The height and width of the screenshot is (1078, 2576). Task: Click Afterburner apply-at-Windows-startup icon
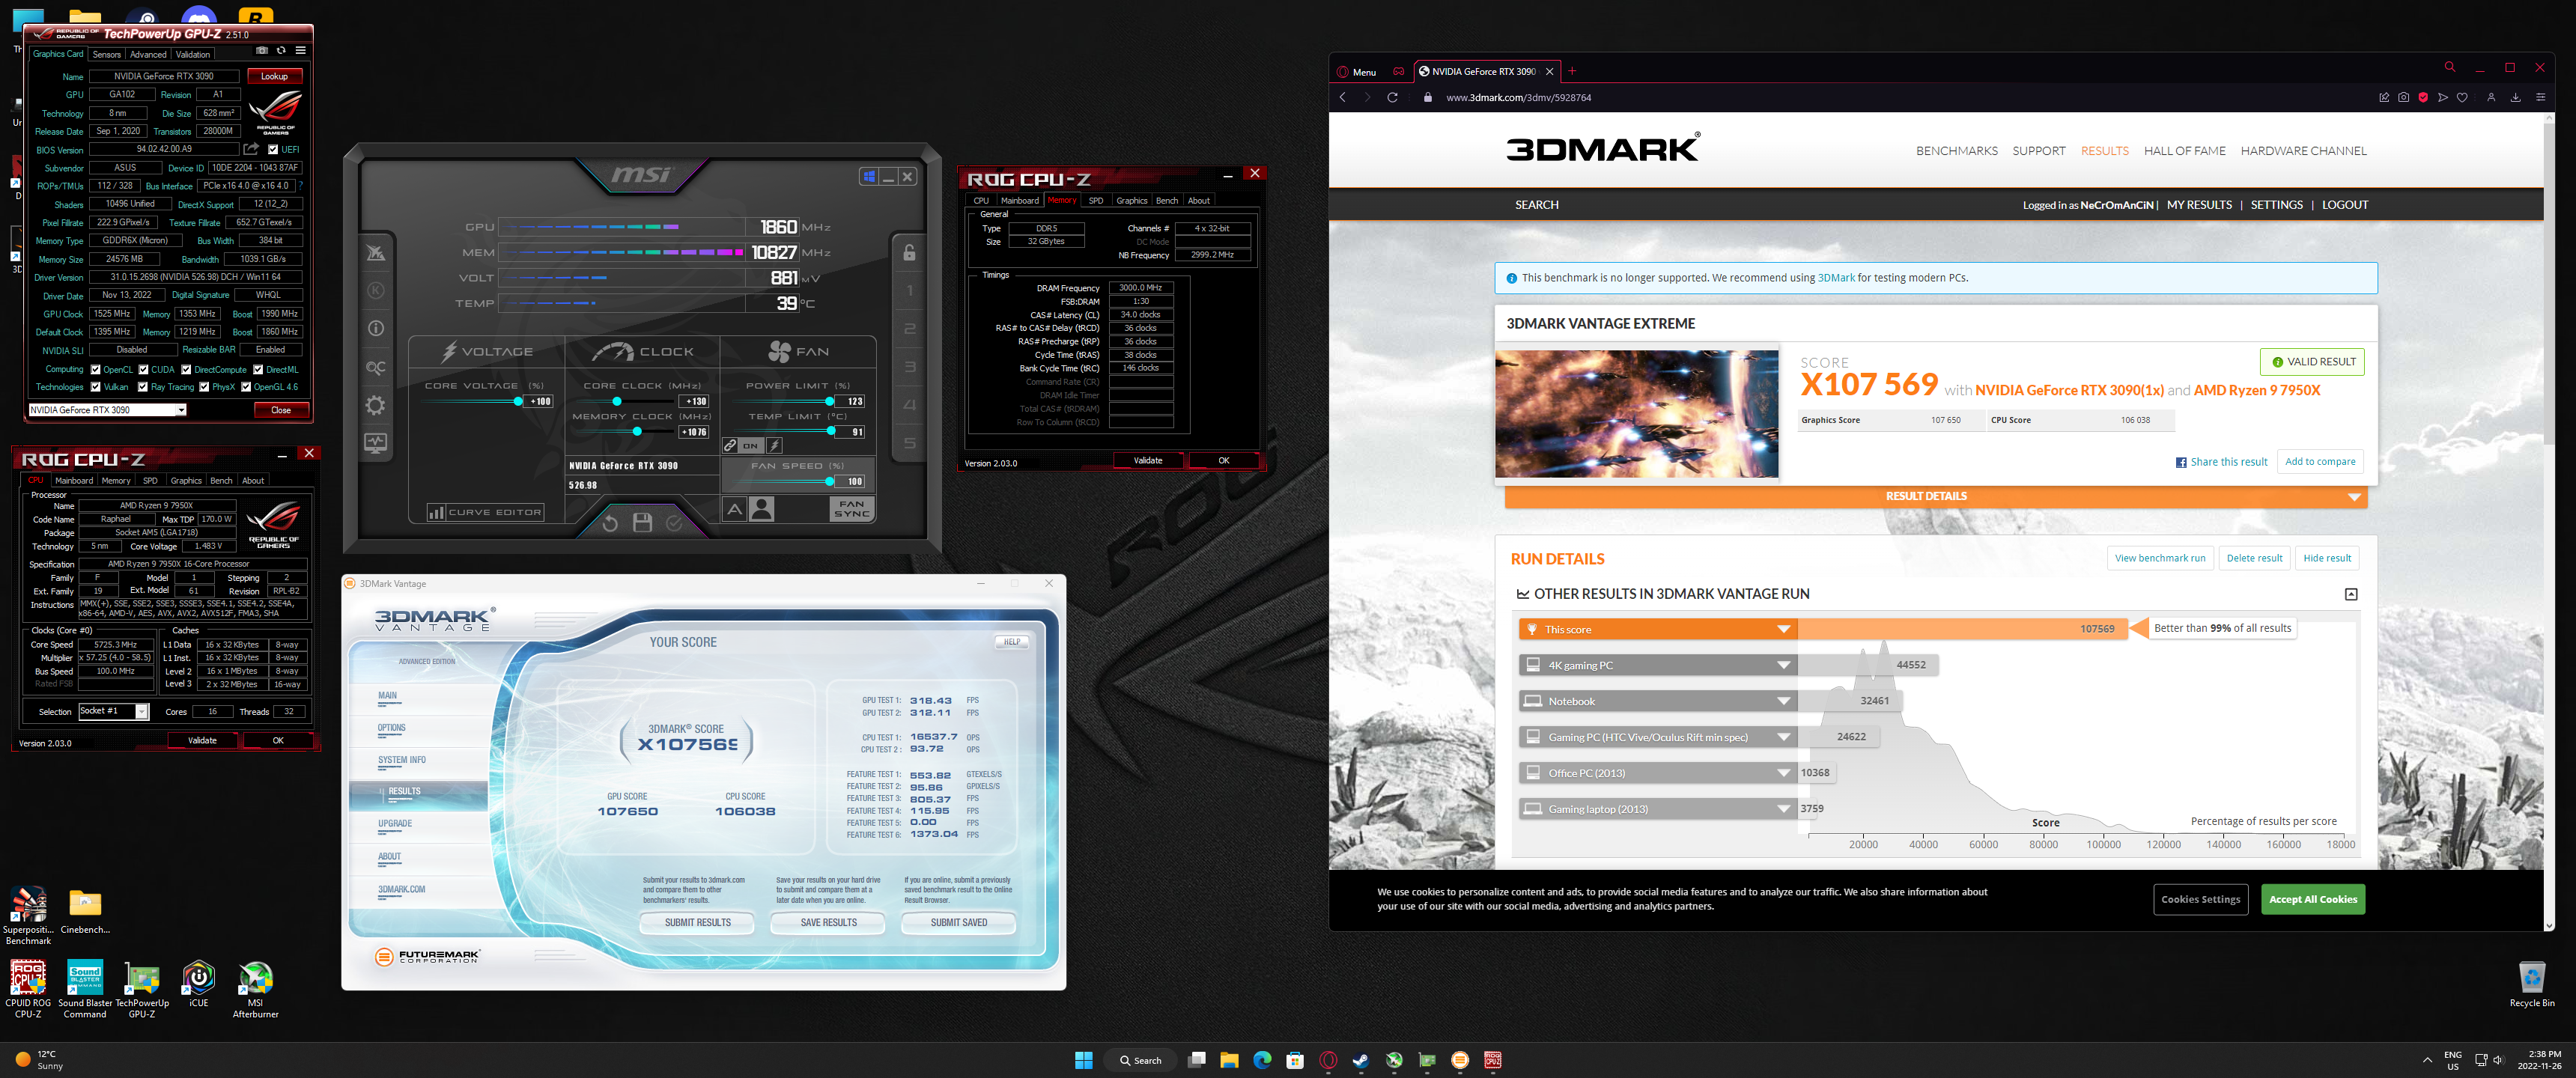click(870, 176)
